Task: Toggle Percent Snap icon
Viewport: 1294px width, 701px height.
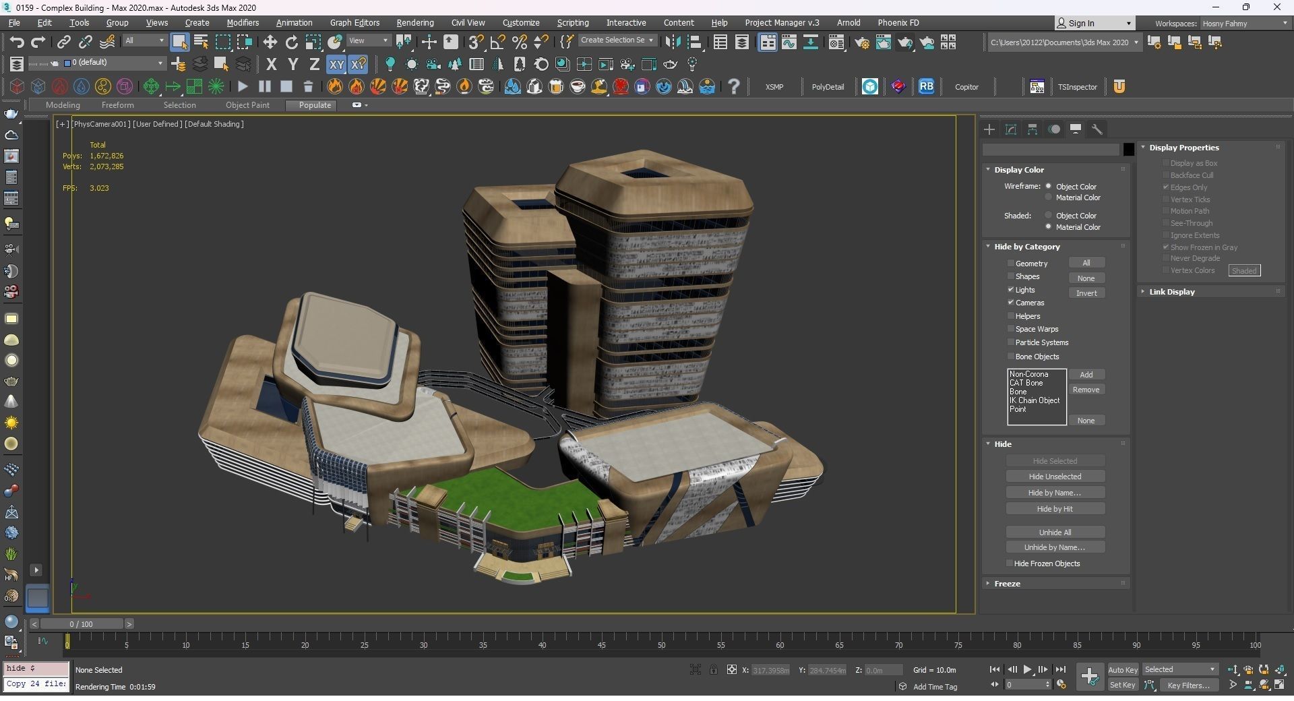Action: click(520, 42)
